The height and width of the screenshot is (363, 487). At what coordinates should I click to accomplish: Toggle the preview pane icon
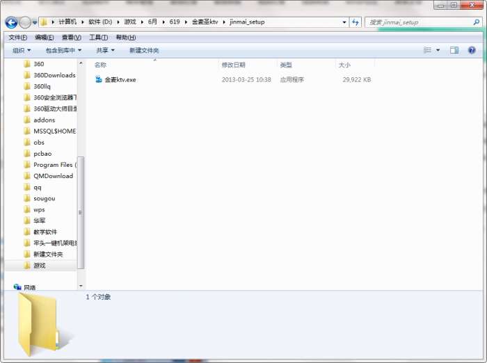454,50
